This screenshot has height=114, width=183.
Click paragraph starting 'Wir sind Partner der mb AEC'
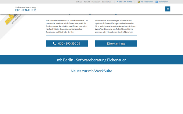67,26
